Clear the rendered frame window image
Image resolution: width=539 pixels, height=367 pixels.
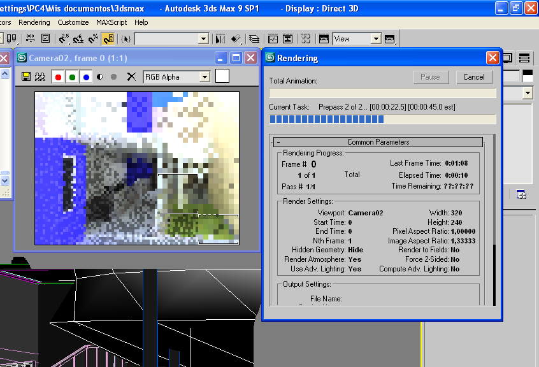[x=131, y=76]
